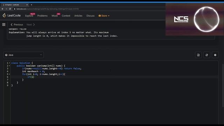The image size is (224, 126).
Task: Click 'return false;' on line 3
Action: (x=72, y=69)
